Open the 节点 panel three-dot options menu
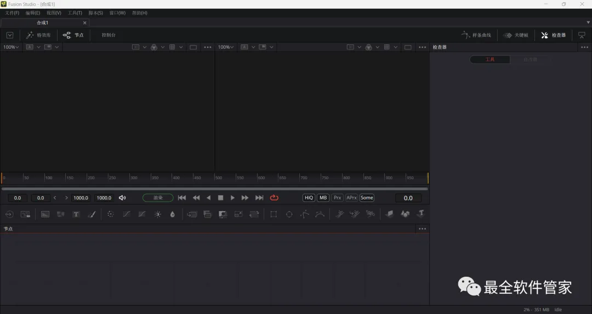 [422, 229]
